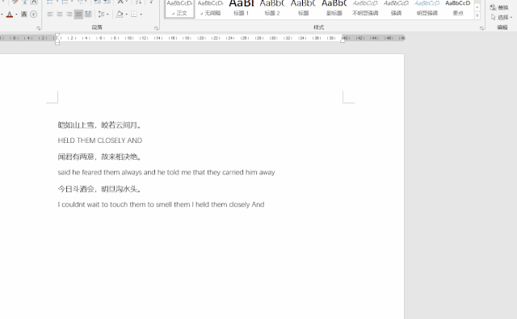Click the line starting said he feared them
The height and width of the screenshot is (319, 517).
point(166,172)
